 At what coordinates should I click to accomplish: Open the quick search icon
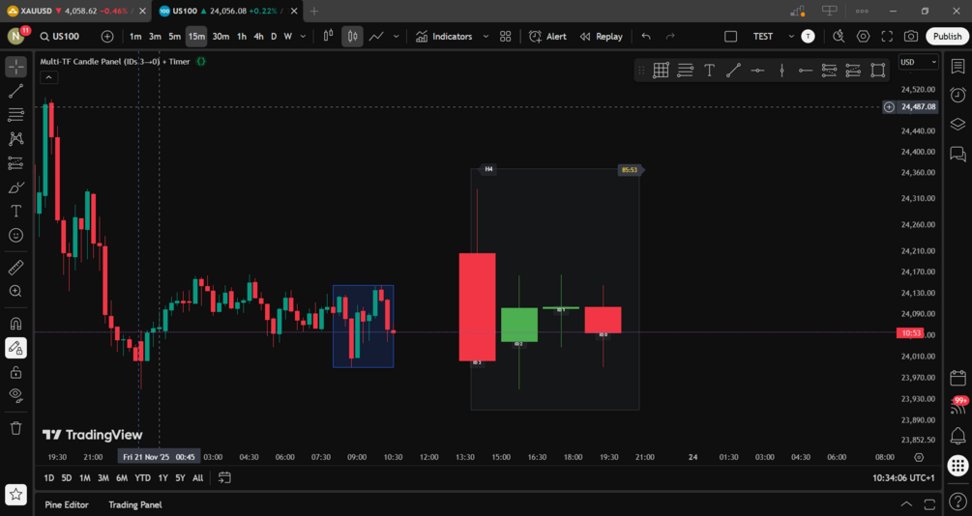(839, 37)
